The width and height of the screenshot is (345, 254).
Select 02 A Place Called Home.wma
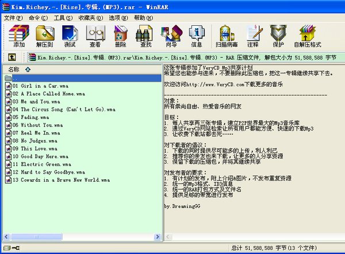49,94
